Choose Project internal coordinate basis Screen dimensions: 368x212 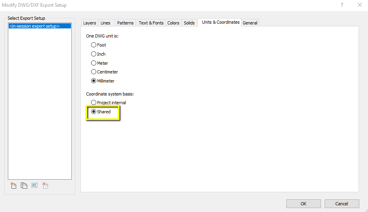click(x=94, y=103)
